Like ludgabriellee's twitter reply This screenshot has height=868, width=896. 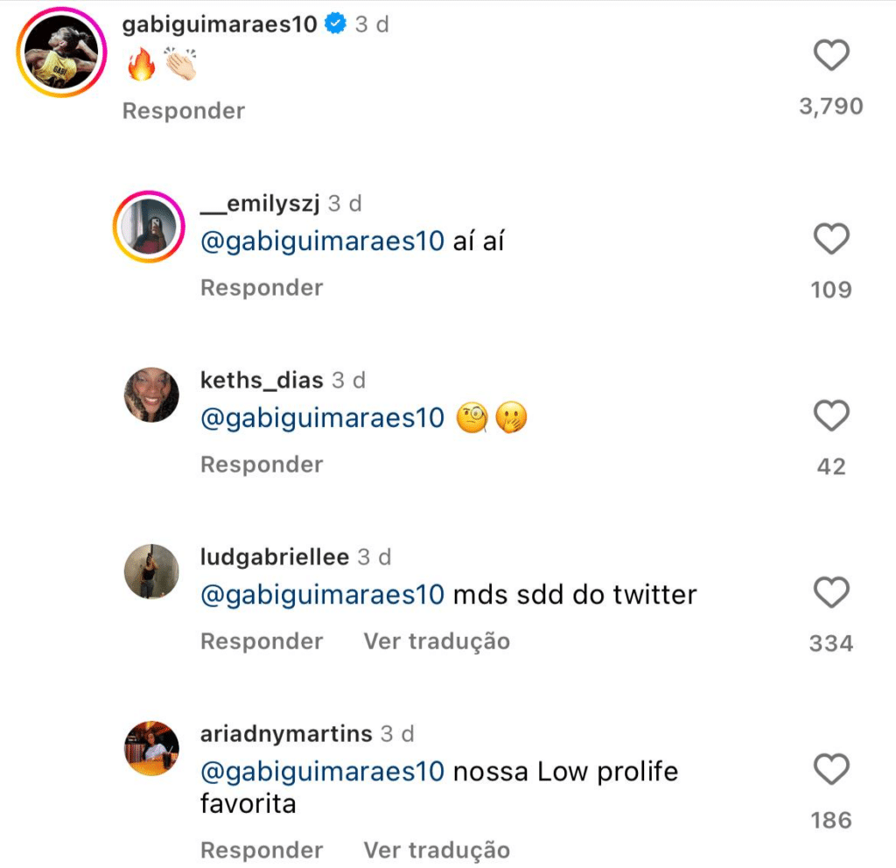830,593
